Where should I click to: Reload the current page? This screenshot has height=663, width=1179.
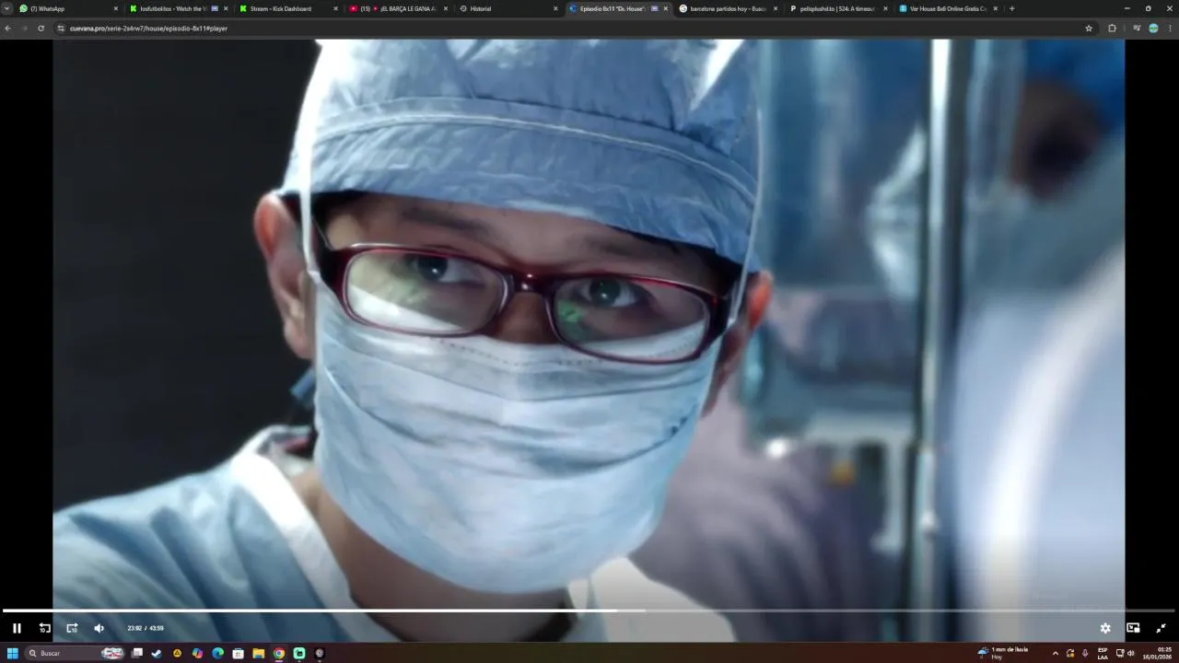(x=41, y=29)
